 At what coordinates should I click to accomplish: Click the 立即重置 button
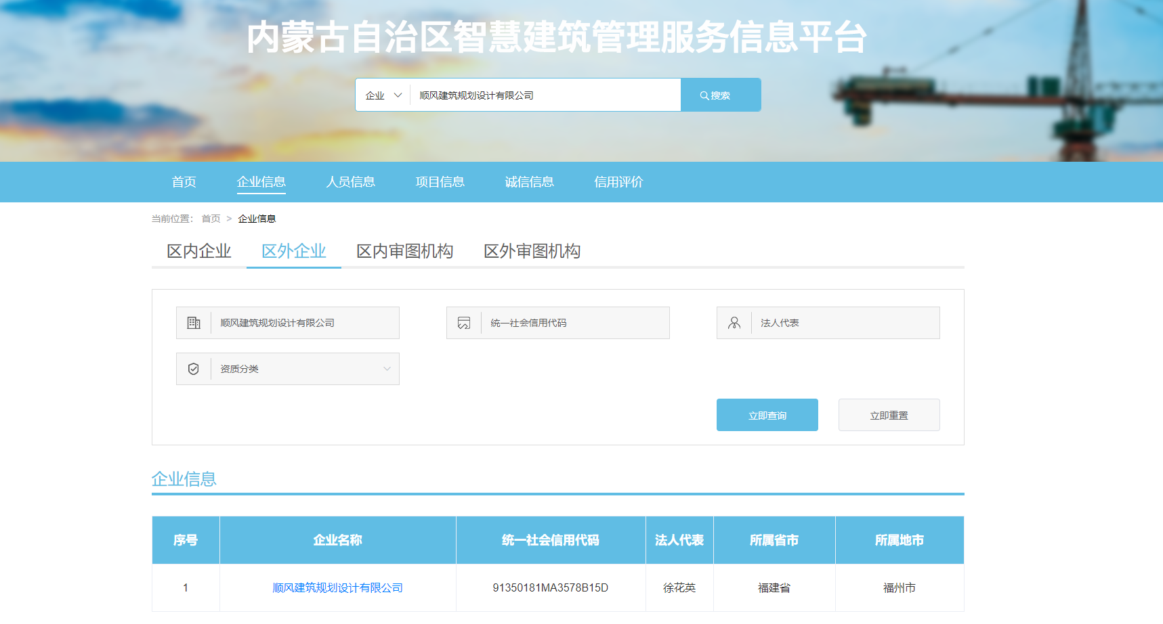click(x=889, y=415)
